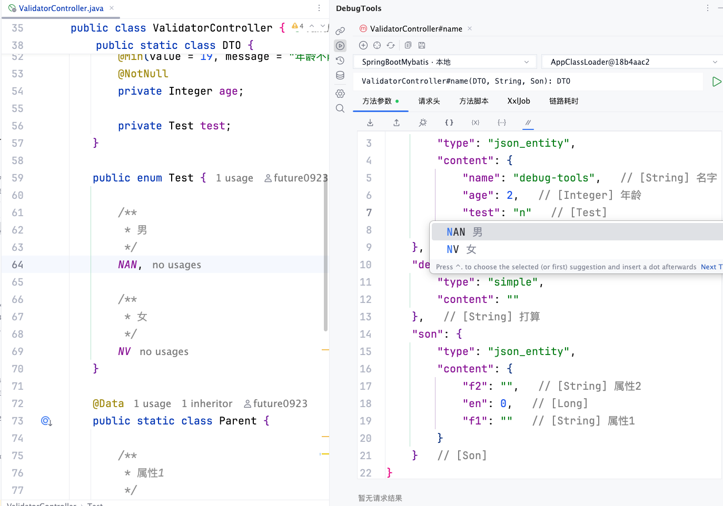Screen dimensions: 723x506
Task: Click the search magnifier in DebugTools sidebar
Action: pyautogui.click(x=340, y=108)
